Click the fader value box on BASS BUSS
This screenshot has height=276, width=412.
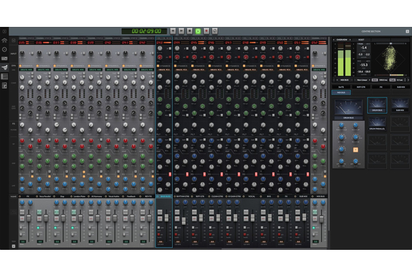161,242
